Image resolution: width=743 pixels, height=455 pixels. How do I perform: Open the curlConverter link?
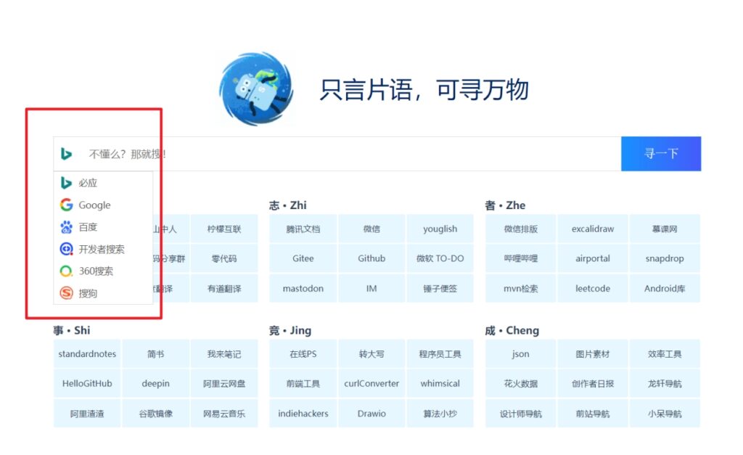(x=371, y=383)
